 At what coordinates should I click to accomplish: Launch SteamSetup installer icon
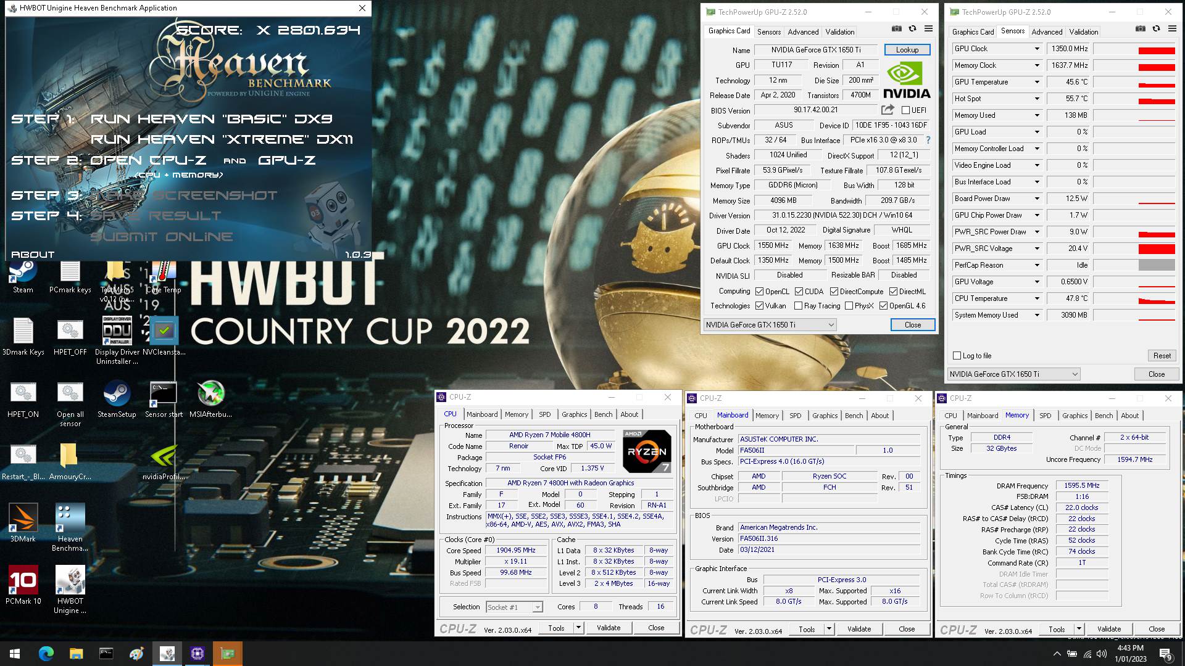point(117,399)
